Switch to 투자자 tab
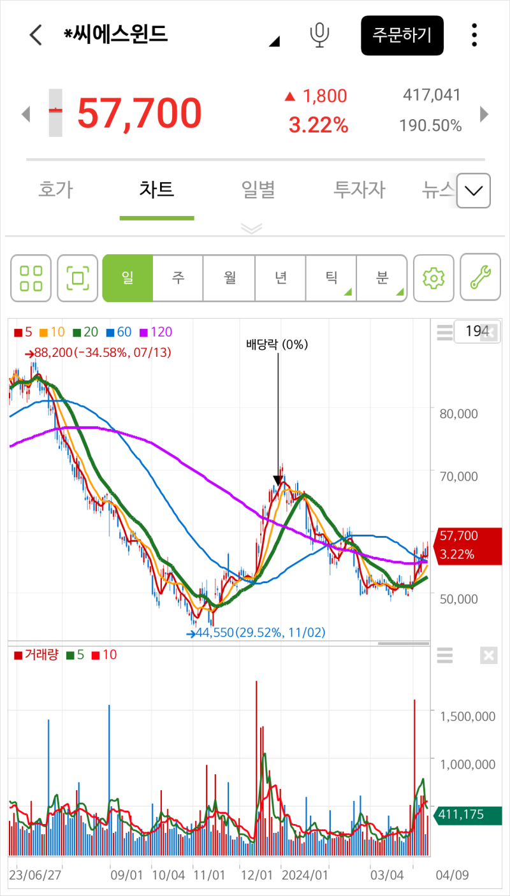The height and width of the screenshot is (896, 510). pyautogui.click(x=360, y=189)
